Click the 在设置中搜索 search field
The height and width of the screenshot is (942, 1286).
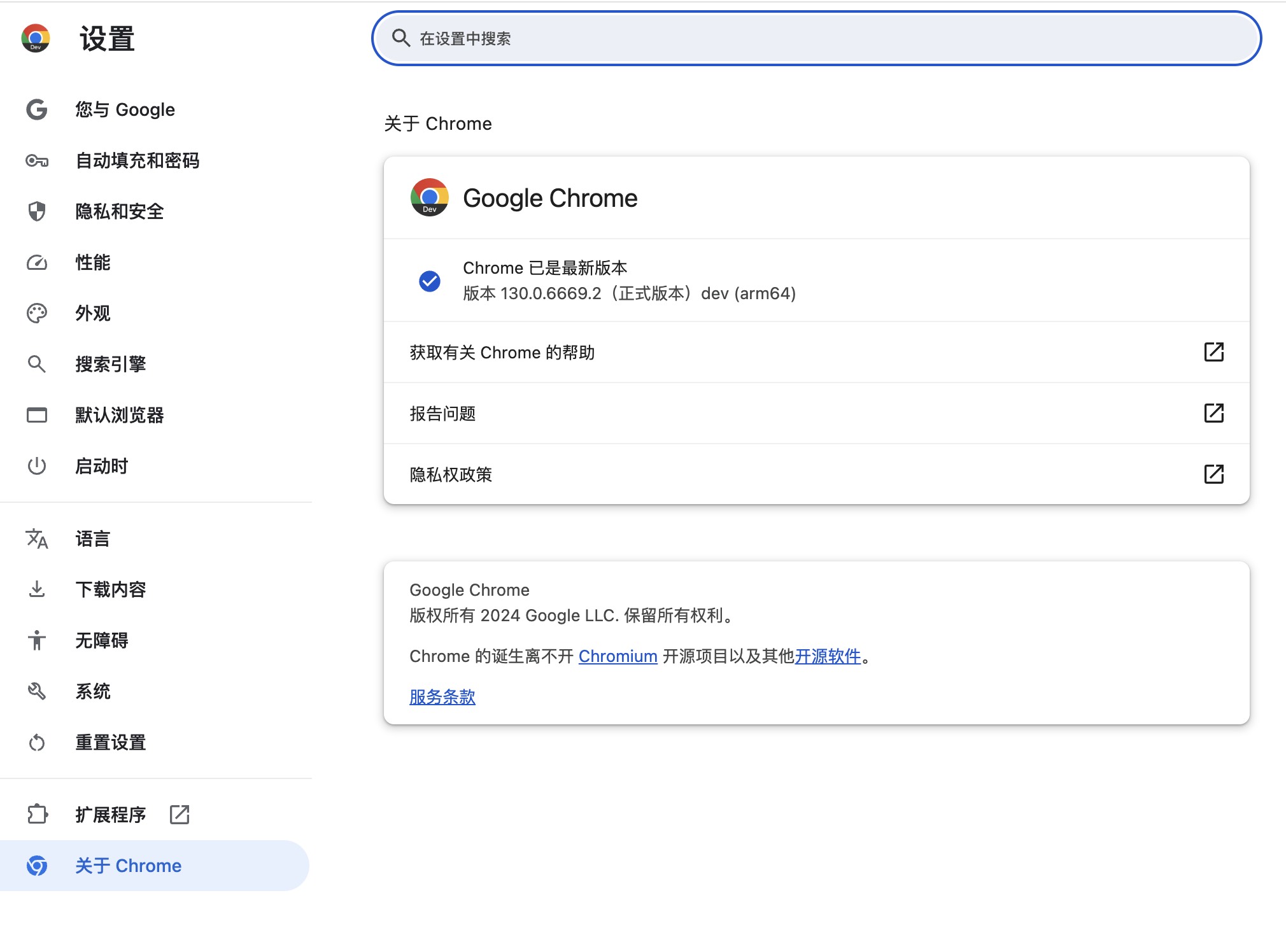click(x=816, y=38)
